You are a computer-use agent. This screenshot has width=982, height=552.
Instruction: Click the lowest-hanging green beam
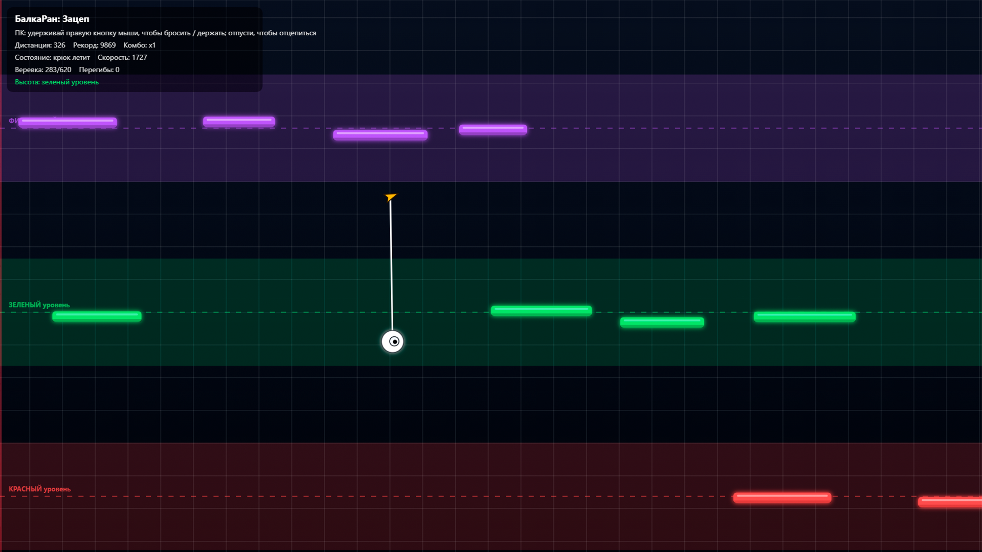pos(662,322)
